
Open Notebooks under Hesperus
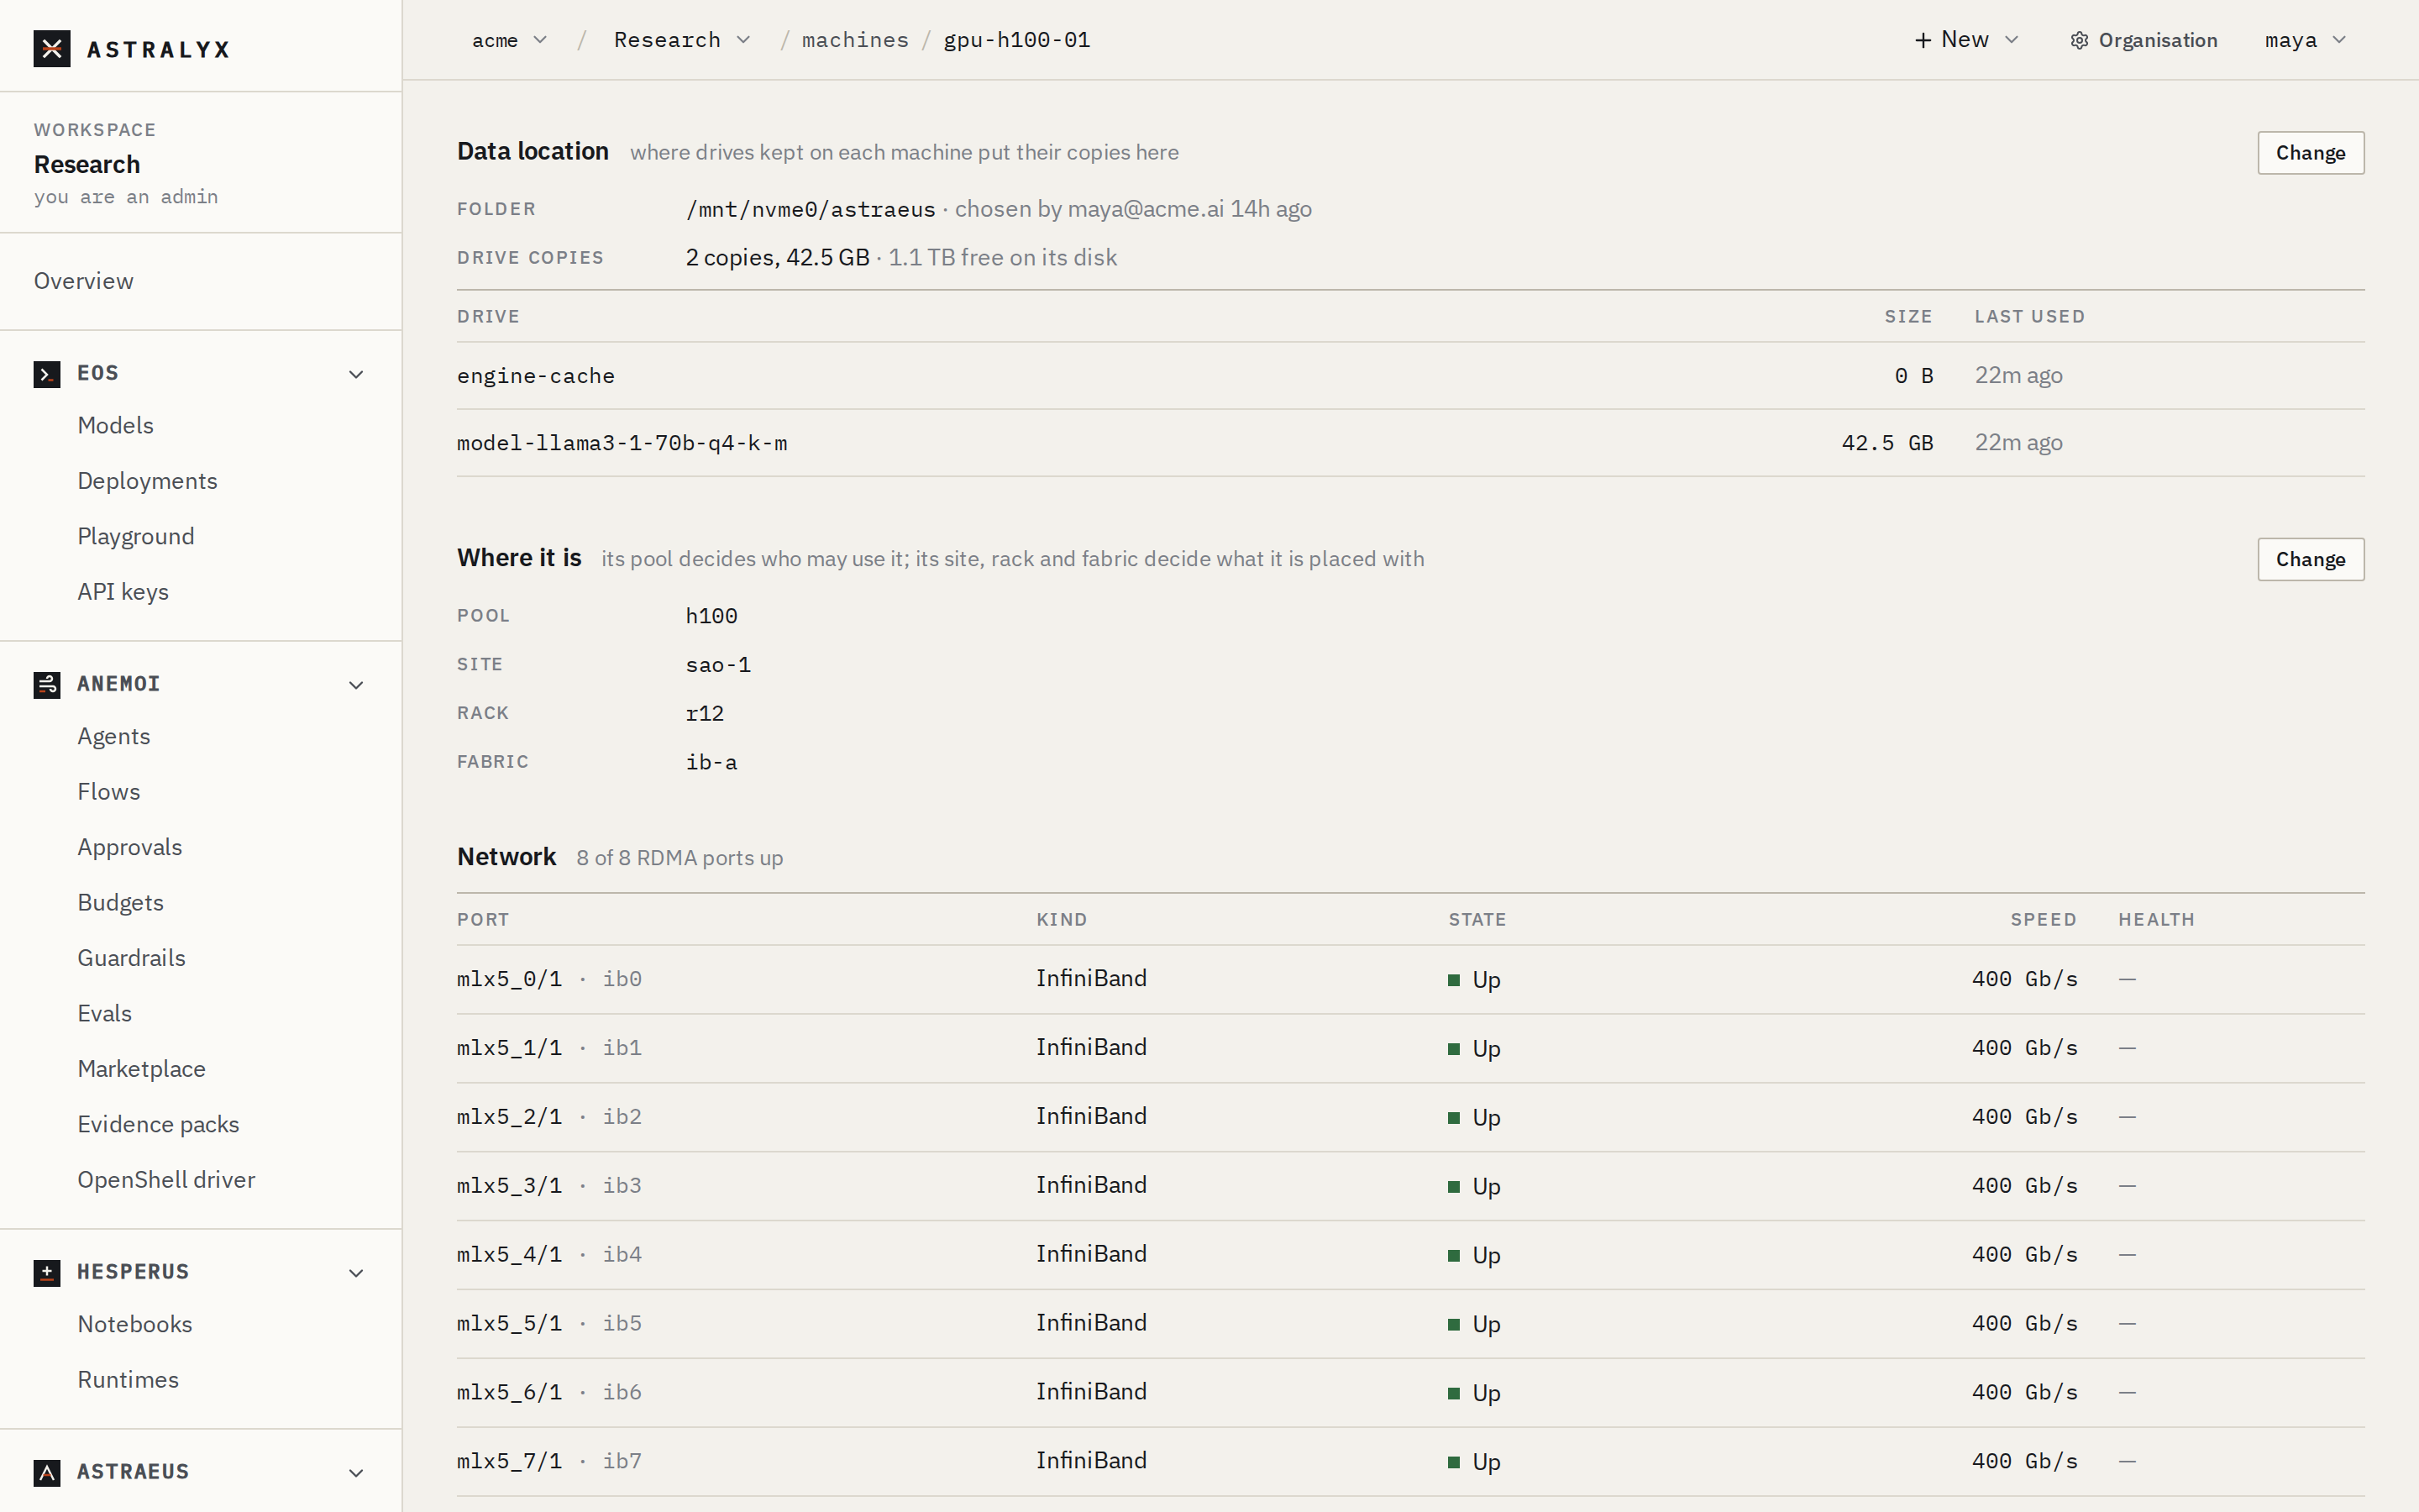pyautogui.click(x=135, y=1325)
